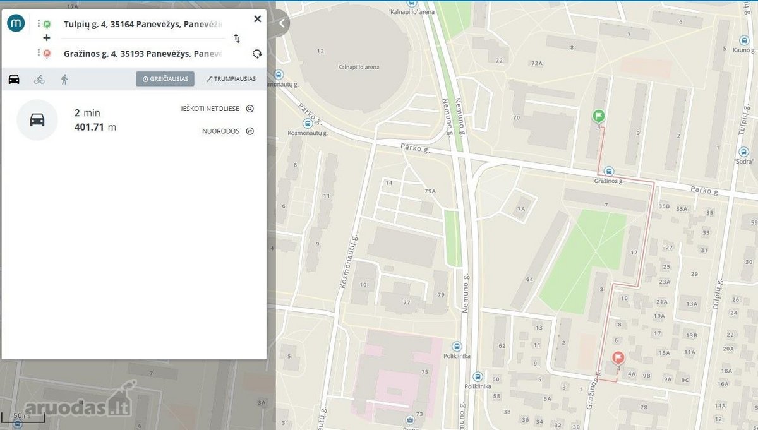Click building number 72A on the map
Viewport: 758px width, 430px height.
click(537, 63)
